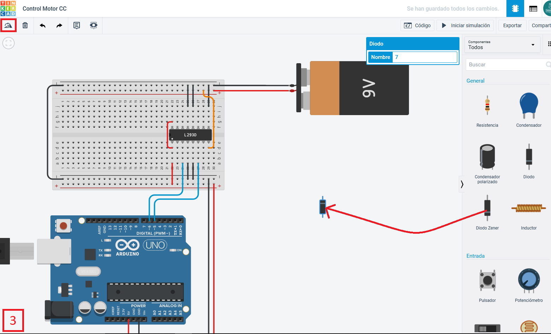
Task: Select the Inductor component
Action: tap(529, 213)
